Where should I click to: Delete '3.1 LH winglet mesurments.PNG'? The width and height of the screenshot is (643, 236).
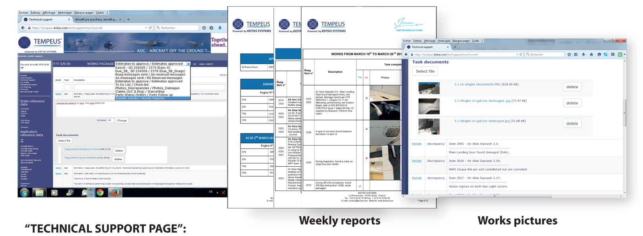pyautogui.click(x=572, y=87)
